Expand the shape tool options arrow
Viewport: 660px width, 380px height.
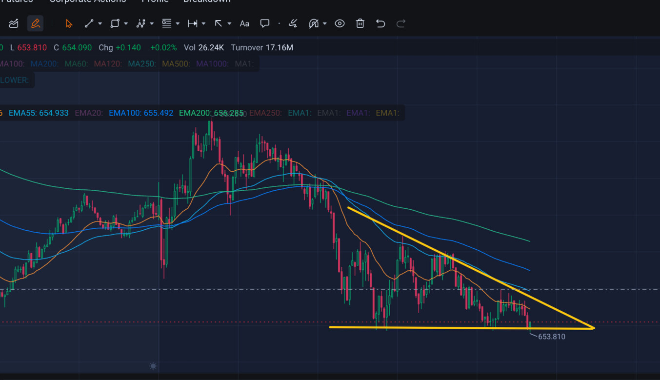(126, 23)
